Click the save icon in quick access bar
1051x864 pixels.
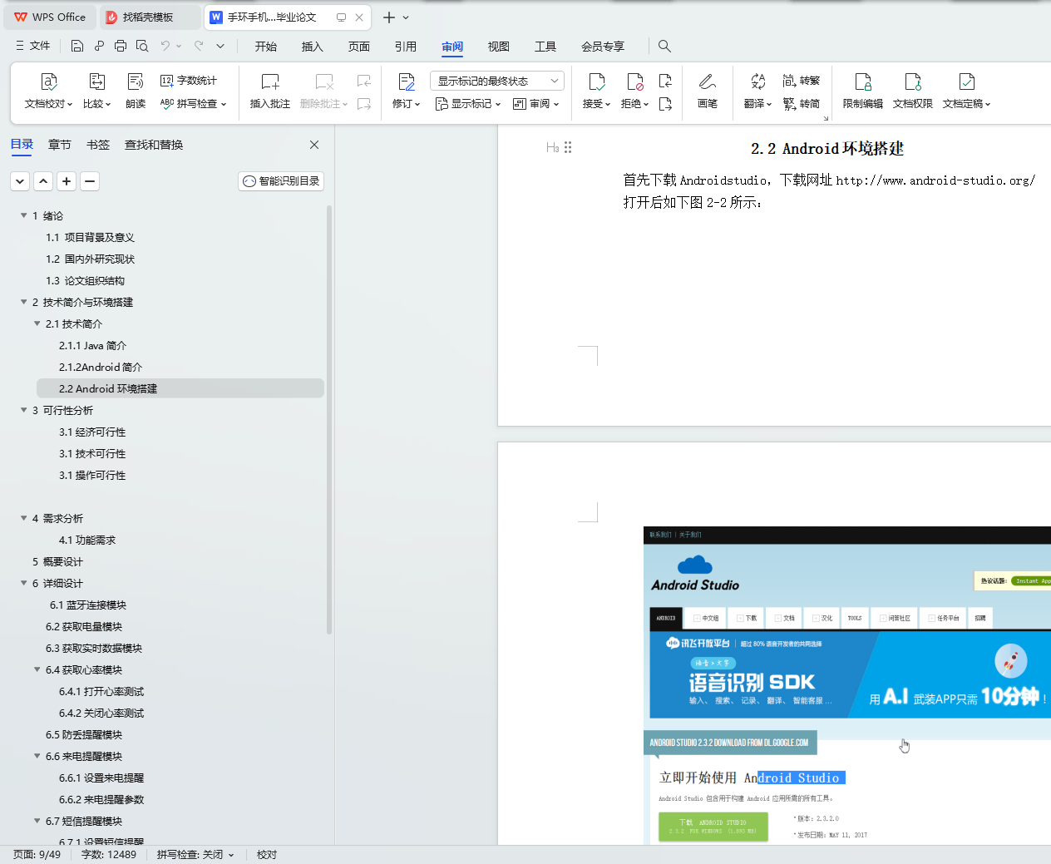coord(77,46)
